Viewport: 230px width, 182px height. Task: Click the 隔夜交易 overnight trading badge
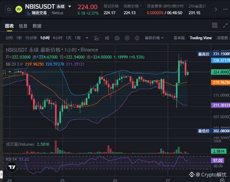tap(37, 13)
